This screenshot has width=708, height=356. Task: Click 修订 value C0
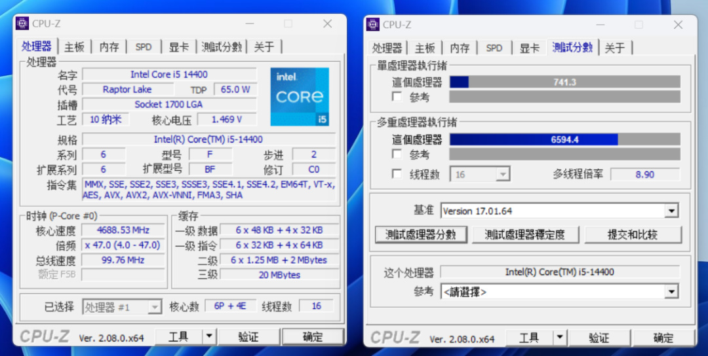coord(314,169)
